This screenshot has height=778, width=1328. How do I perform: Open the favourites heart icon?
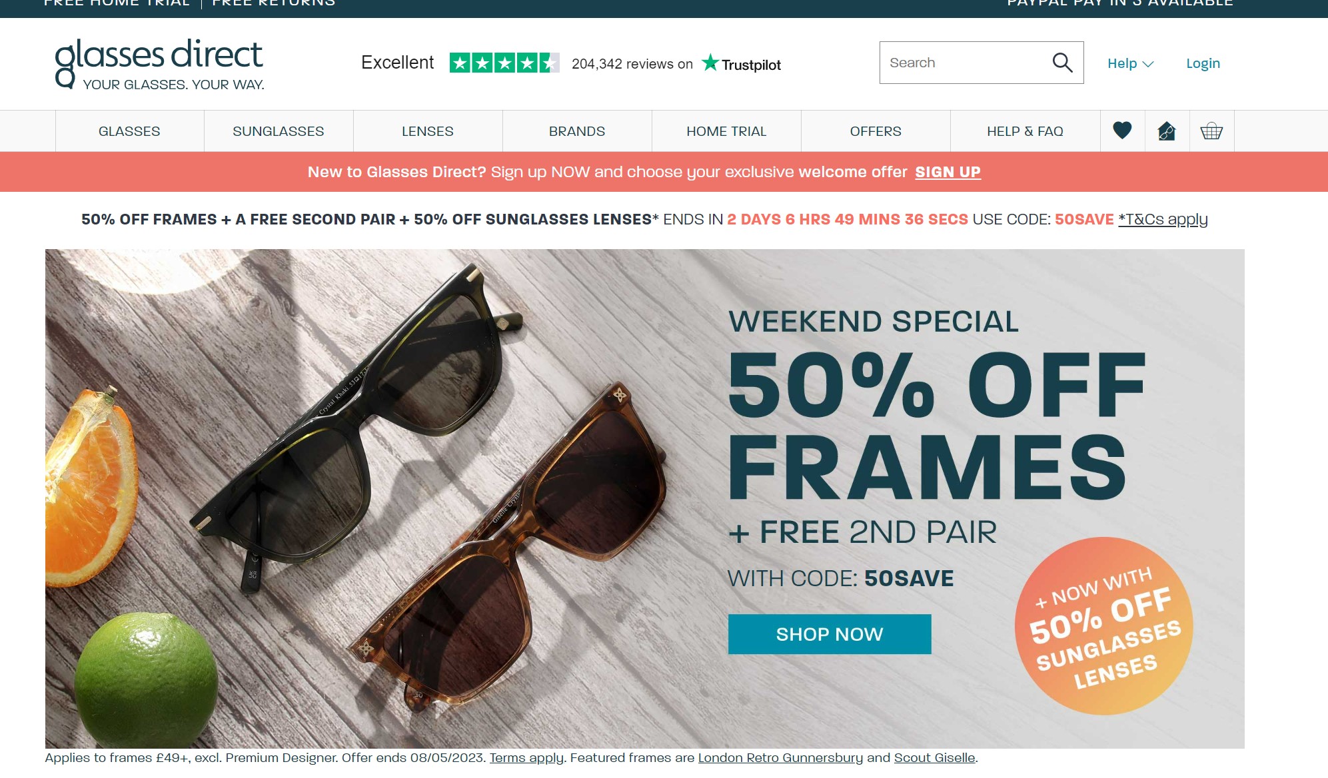tap(1122, 131)
